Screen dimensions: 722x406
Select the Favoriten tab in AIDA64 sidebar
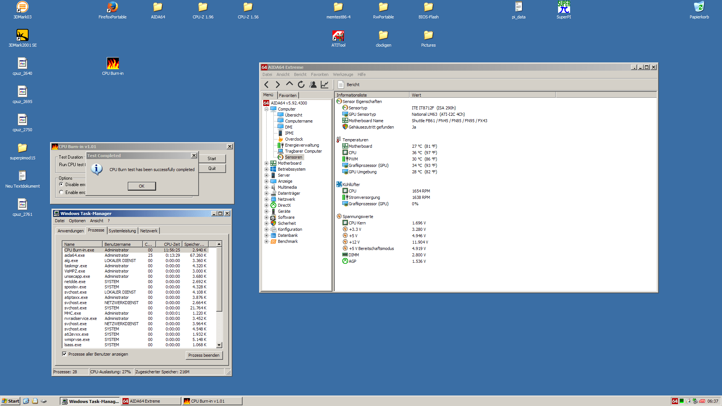(288, 95)
